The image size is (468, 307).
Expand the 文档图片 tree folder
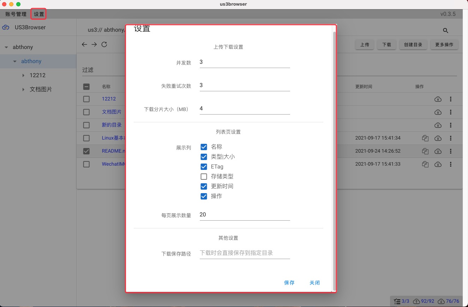coord(23,90)
